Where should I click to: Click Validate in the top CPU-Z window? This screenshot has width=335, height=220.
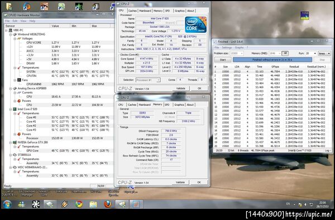[180, 88]
